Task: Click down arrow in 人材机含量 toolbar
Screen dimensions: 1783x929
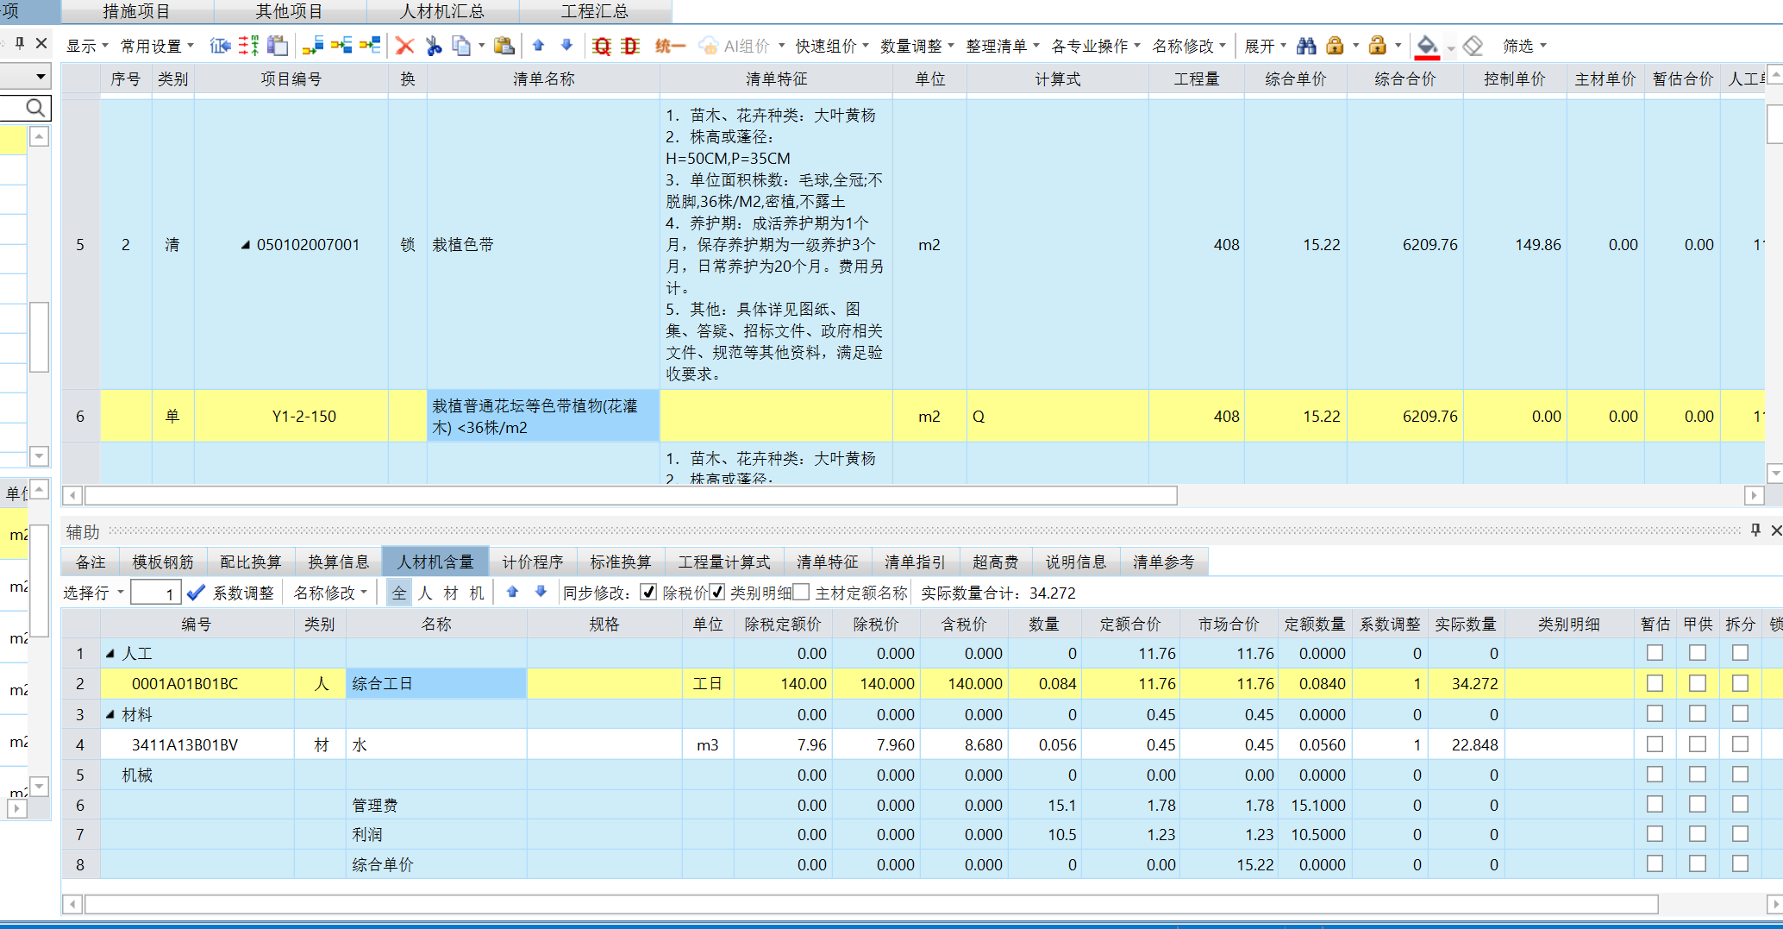Action: 541,593
